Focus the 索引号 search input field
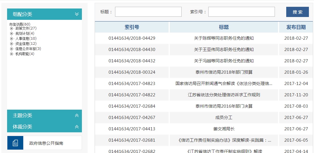 241,12
